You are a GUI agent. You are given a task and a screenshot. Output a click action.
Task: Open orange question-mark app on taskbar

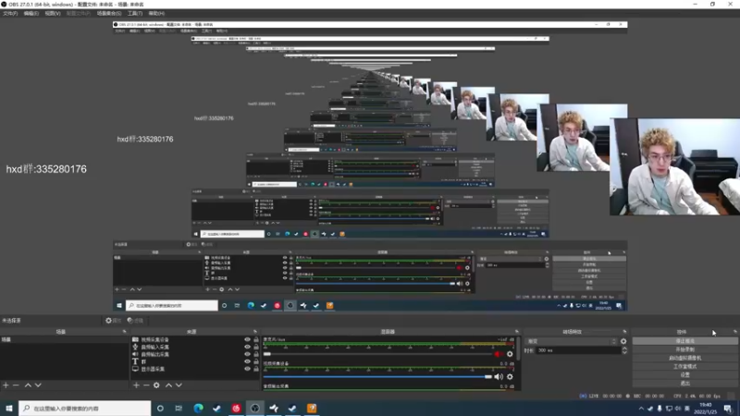[x=312, y=408]
